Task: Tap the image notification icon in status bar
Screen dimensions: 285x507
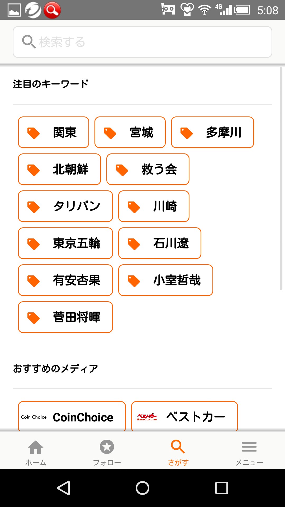Action: point(14,10)
